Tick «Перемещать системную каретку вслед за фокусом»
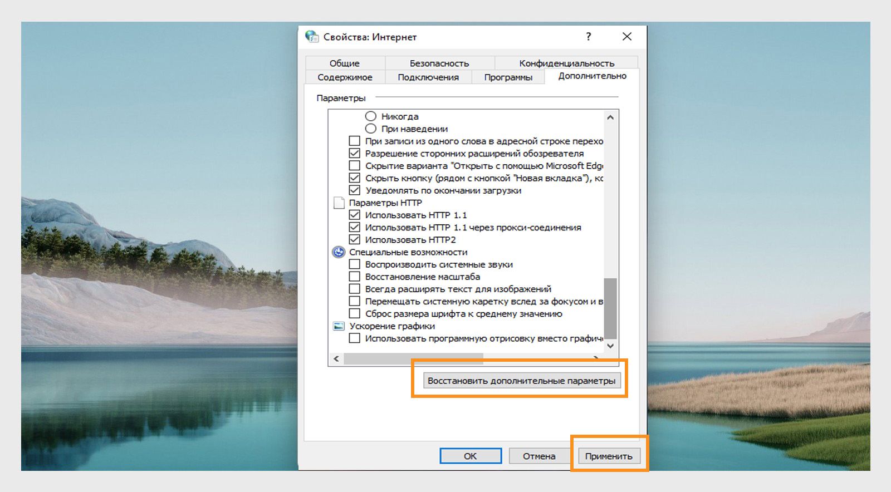Screen dimensions: 891x492 click(354, 301)
